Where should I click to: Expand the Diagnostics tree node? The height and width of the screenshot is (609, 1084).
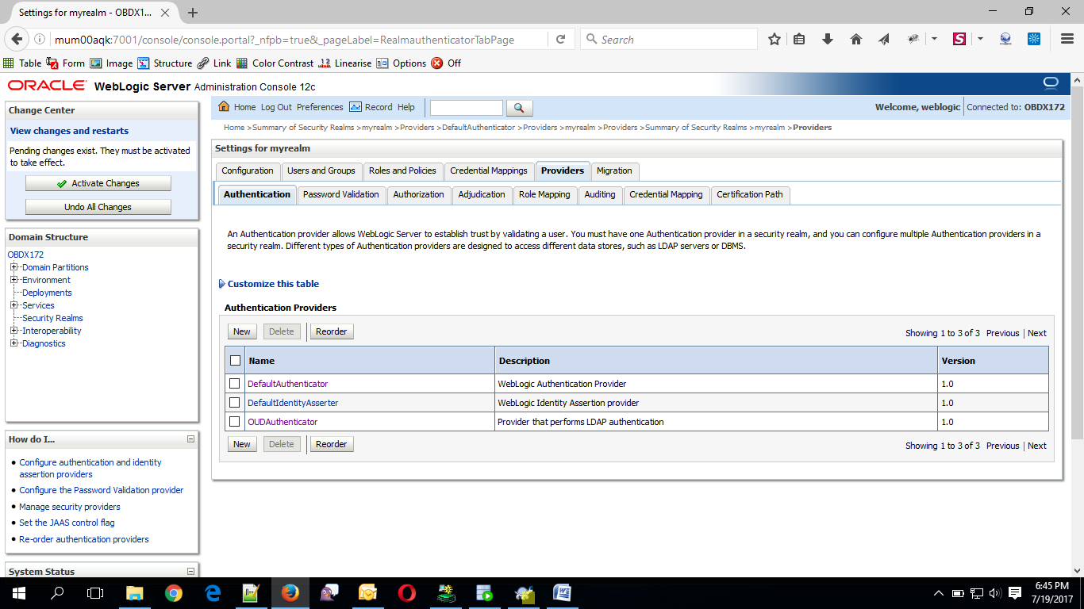13,343
